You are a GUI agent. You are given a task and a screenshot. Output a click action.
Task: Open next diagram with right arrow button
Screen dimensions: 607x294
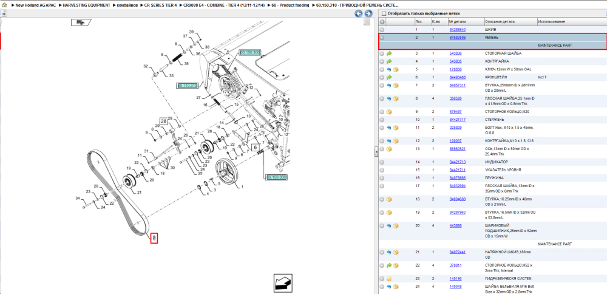point(368,13)
